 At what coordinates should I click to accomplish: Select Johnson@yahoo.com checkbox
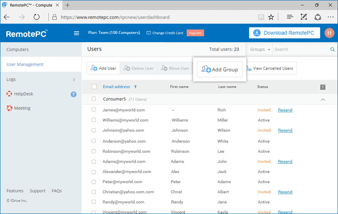pos(93,130)
